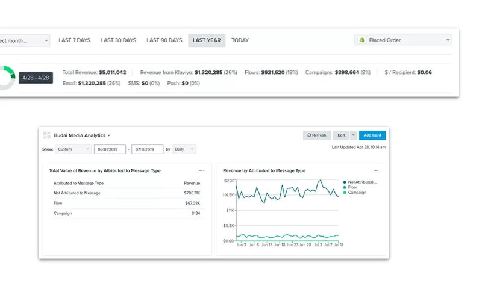
Task: Select the Last Year tab
Action: [x=207, y=40]
